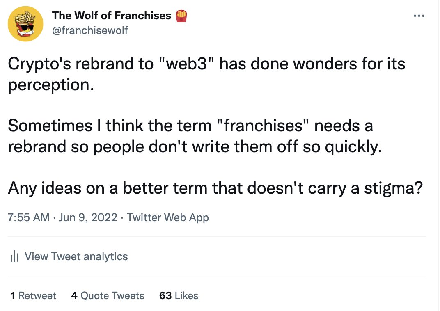The width and height of the screenshot is (440, 311).
Task: Open the three-dot more options menu
Action: 419,16
